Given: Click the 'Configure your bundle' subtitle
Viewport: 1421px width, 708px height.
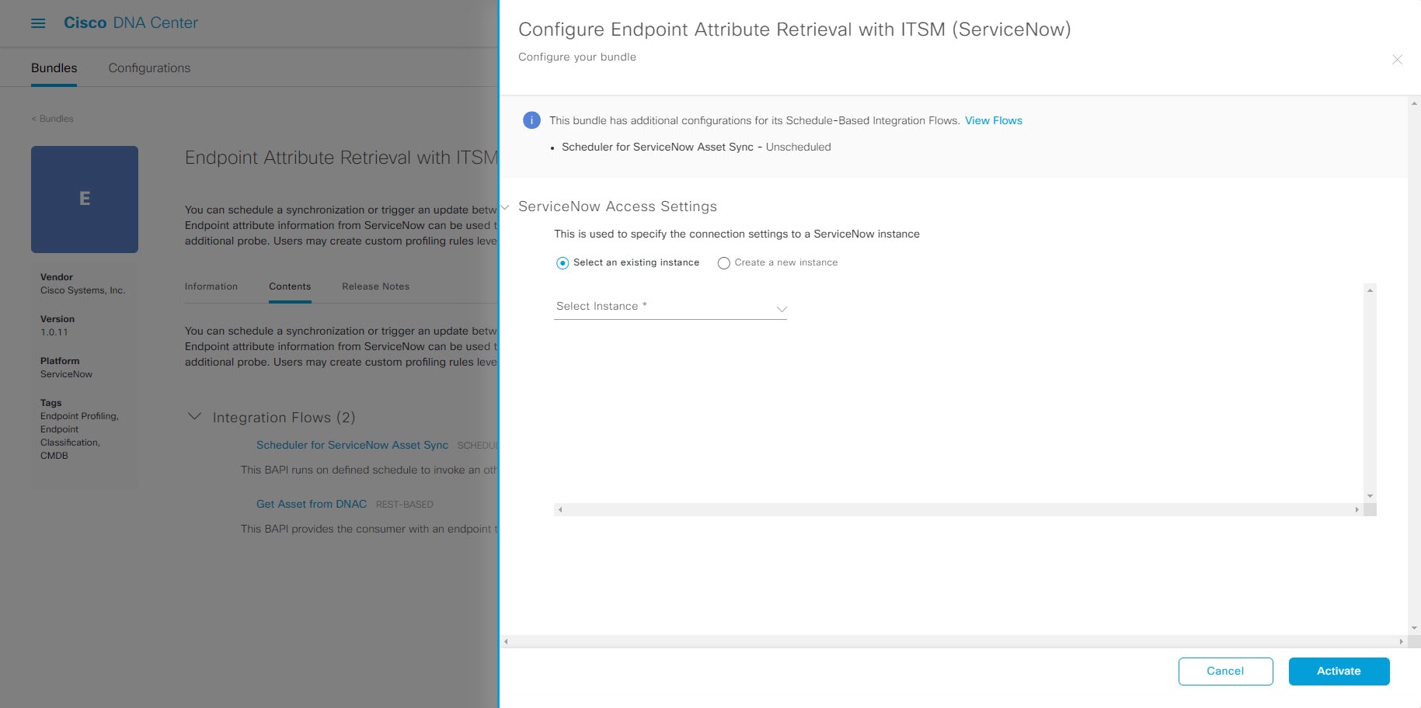Looking at the screenshot, I should point(577,57).
